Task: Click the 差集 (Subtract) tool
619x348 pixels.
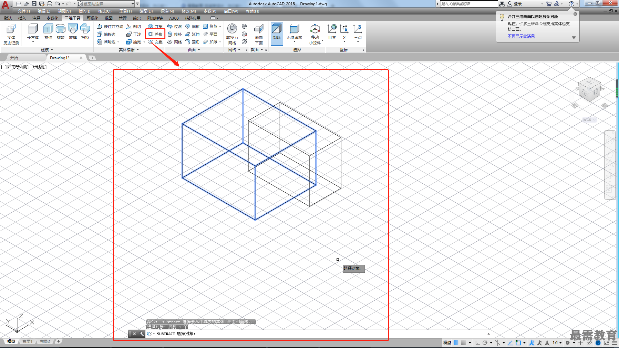Action: coord(155,34)
